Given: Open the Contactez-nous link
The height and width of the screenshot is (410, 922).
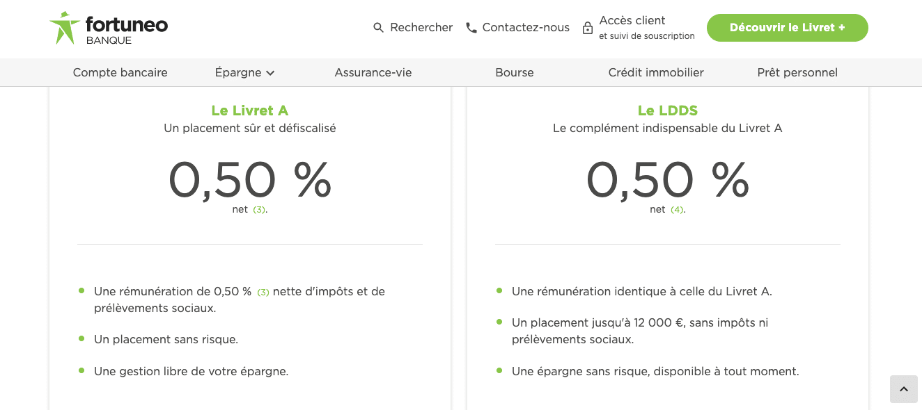Looking at the screenshot, I should tap(526, 28).
